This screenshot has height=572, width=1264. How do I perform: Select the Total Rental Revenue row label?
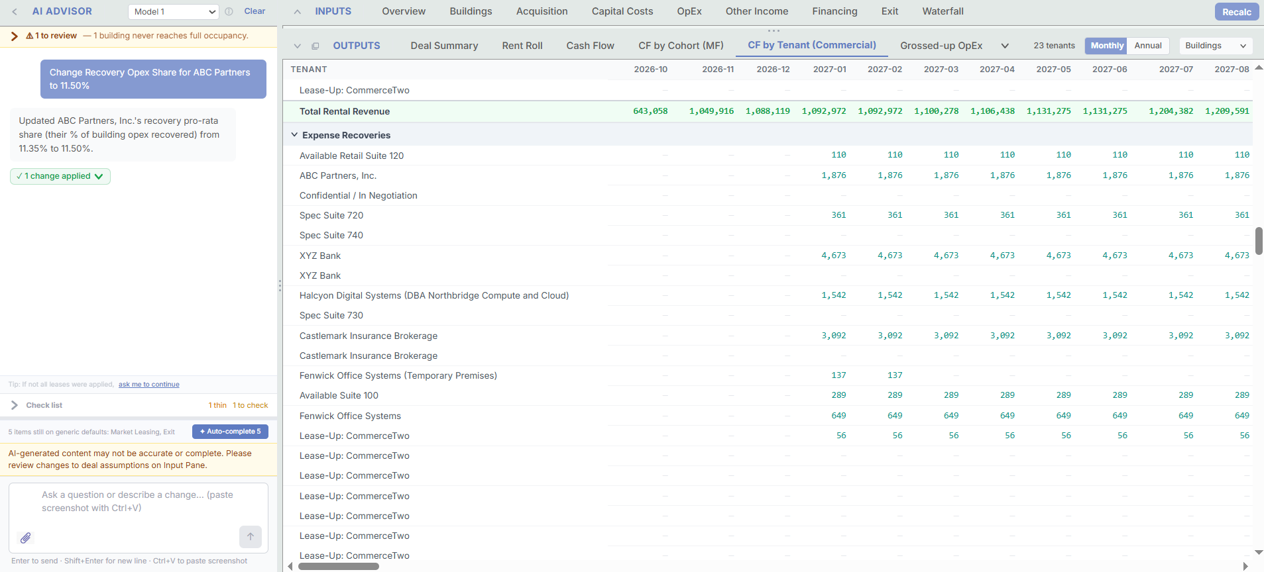345,112
